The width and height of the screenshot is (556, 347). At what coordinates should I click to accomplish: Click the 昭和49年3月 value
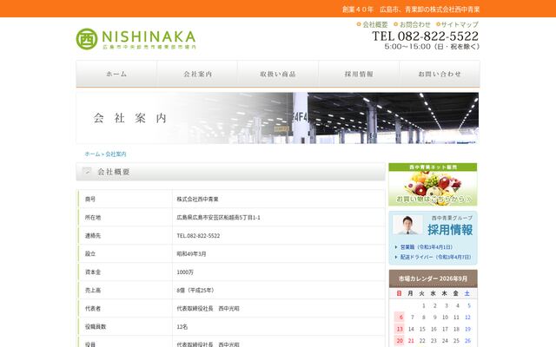coord(191,254)
